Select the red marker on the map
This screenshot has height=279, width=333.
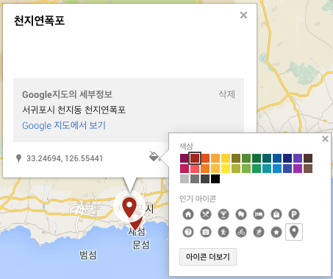[x=129, y=208]
